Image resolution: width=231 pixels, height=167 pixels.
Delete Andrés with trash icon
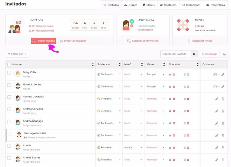223,148
